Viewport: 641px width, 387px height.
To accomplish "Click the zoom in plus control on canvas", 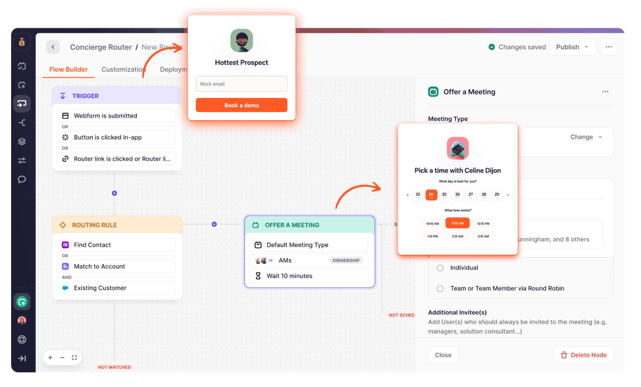I will [x=50, y=358].
